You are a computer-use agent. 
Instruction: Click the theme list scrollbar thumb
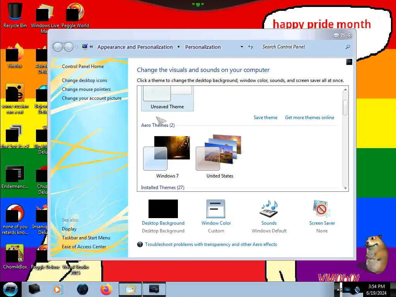point(345,108)
